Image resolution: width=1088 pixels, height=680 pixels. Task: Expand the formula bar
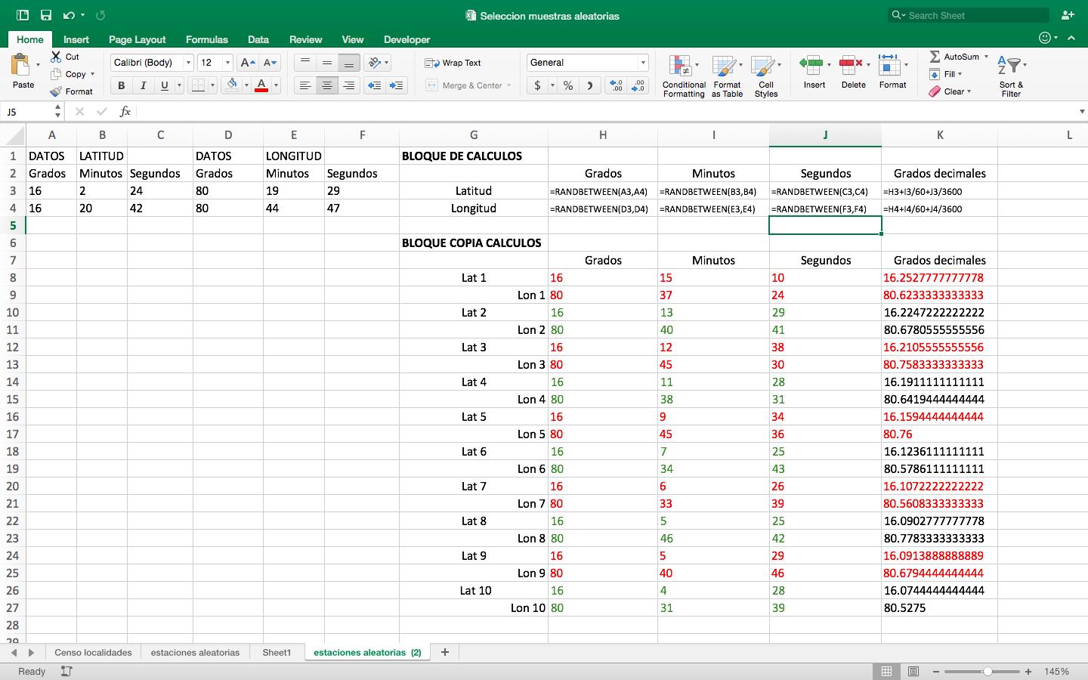pyautogui.click(x=1082, y=112)
